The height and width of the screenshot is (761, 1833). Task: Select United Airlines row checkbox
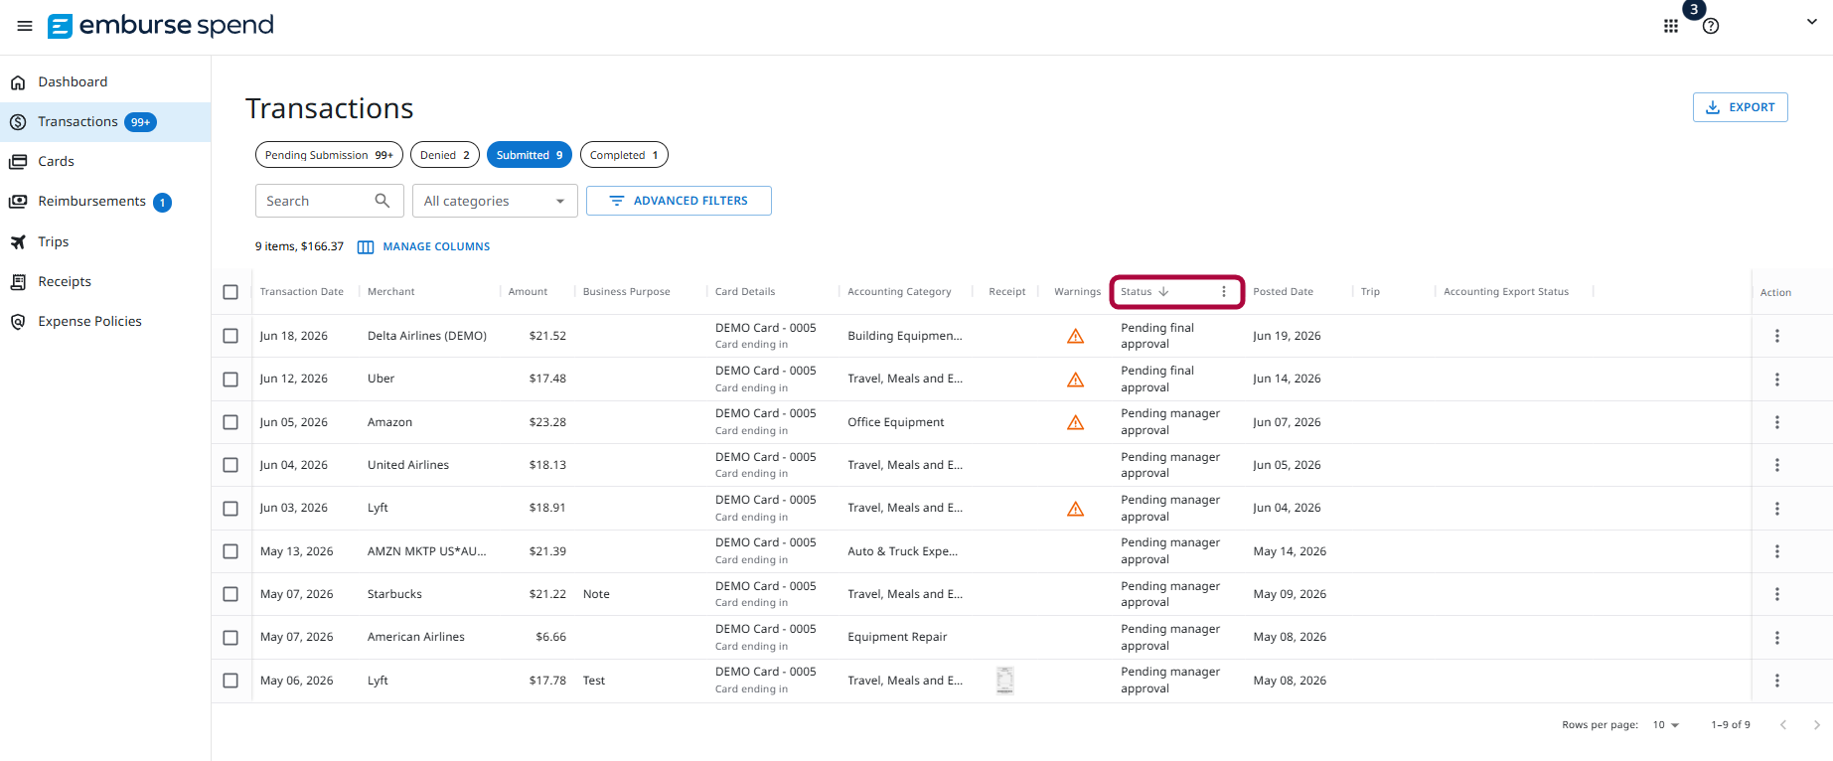230,465
